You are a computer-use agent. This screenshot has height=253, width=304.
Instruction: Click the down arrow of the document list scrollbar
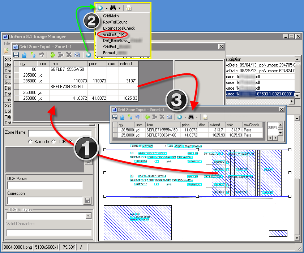coord(297,96)
